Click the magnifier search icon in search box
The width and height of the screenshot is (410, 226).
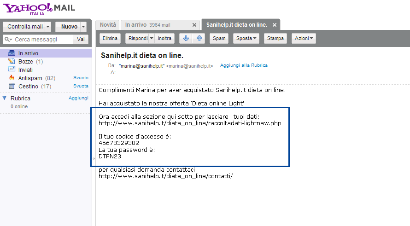(8, 40)
